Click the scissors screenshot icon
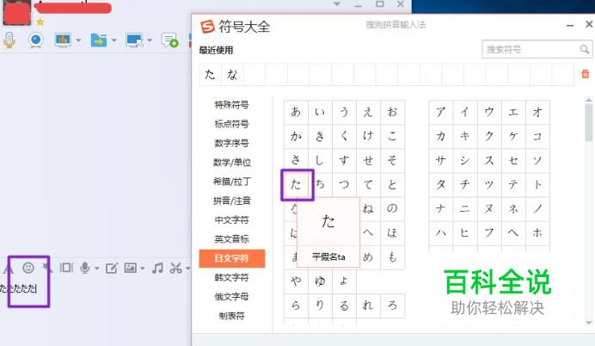The height and width of the screenshot is (346, 595). 175,268
